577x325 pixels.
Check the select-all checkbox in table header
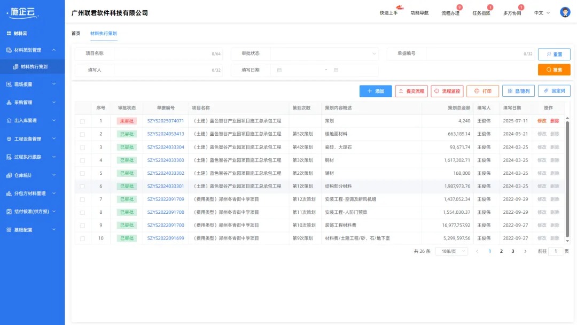tap(83, 107)
